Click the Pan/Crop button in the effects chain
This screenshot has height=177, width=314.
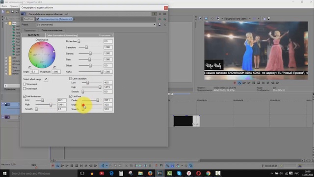[x=28, y=19]
